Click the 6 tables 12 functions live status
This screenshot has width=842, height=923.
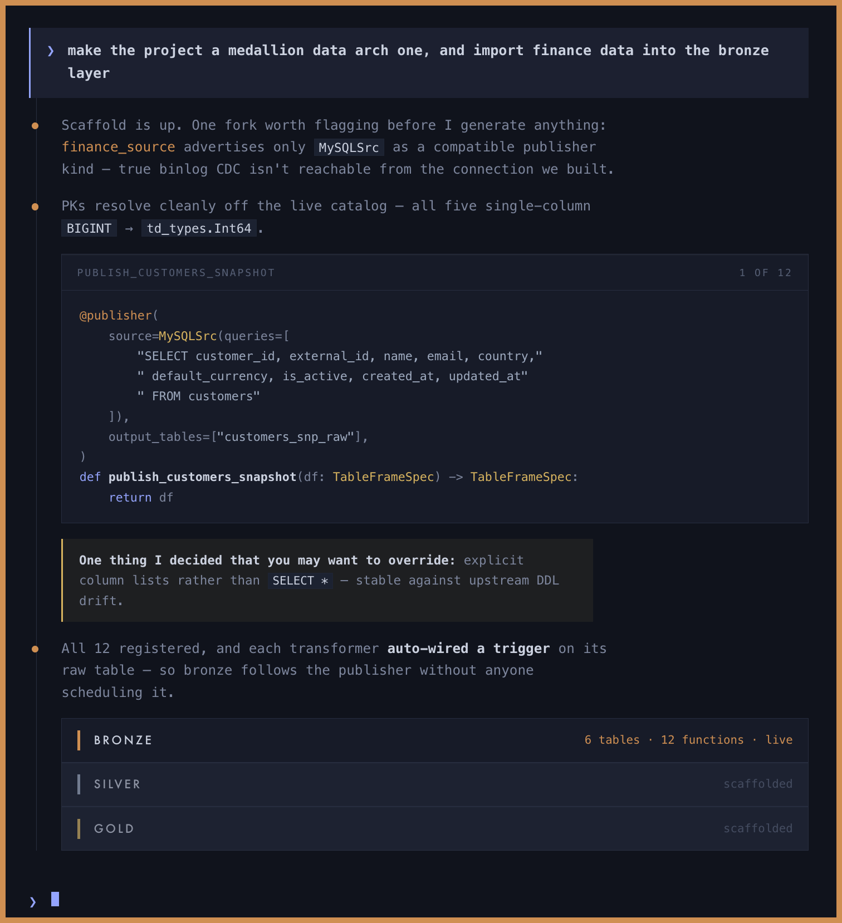coord(688,740)
